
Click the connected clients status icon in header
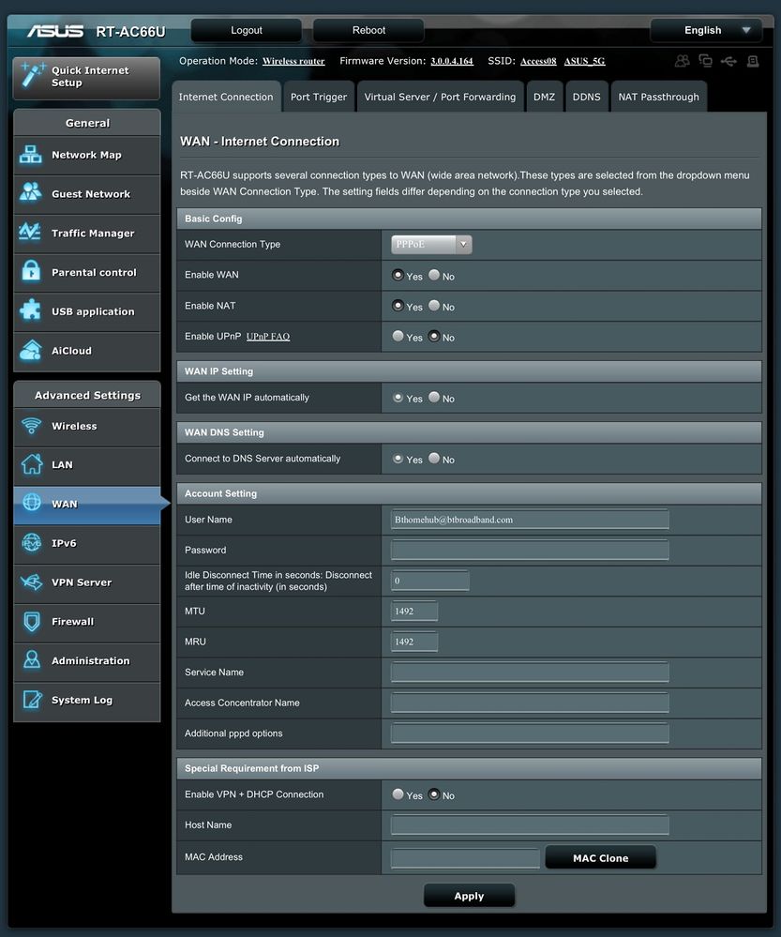tap(682, 61)
